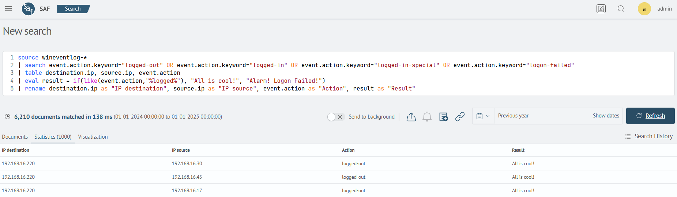Click the save search icon

coord(444,117)
